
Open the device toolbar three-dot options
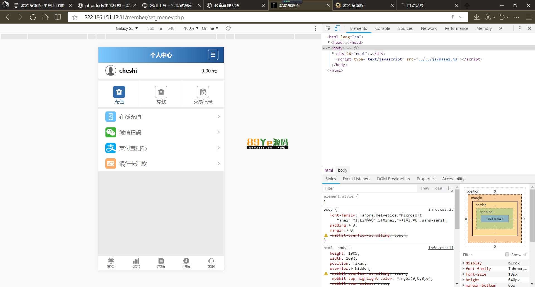[x=315, y=28]
